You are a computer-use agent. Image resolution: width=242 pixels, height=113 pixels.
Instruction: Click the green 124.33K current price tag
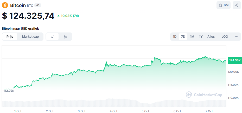[235, 60]
